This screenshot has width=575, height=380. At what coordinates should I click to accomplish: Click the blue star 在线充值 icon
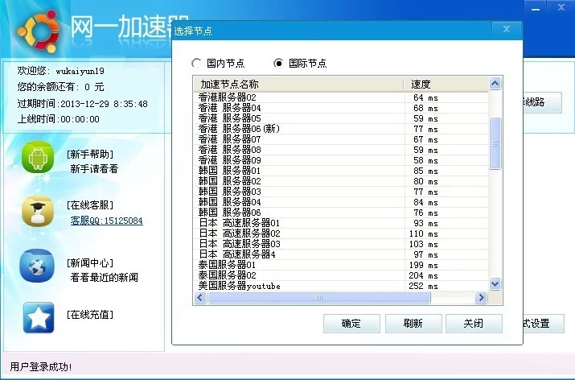point(39,318)
